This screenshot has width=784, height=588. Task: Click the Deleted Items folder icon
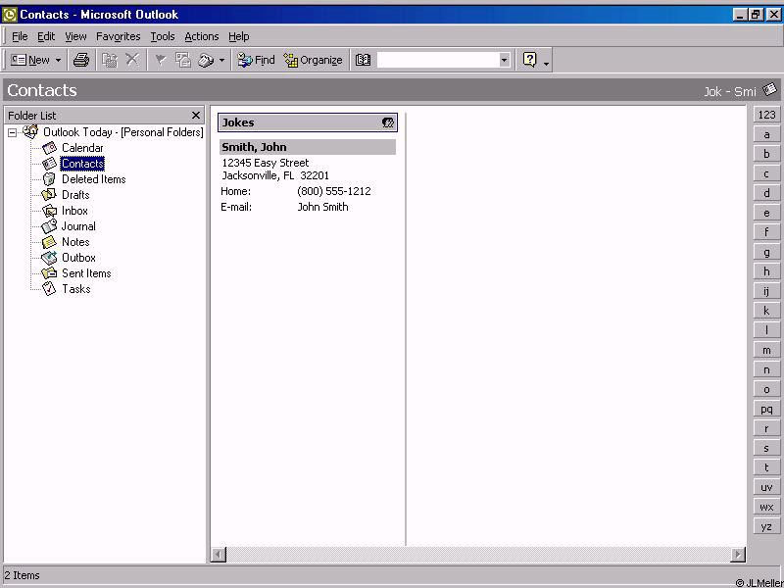point(49,179)
